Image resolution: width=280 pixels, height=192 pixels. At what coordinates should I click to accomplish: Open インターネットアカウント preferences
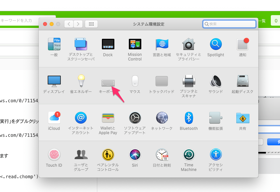(x=81, y=118)
